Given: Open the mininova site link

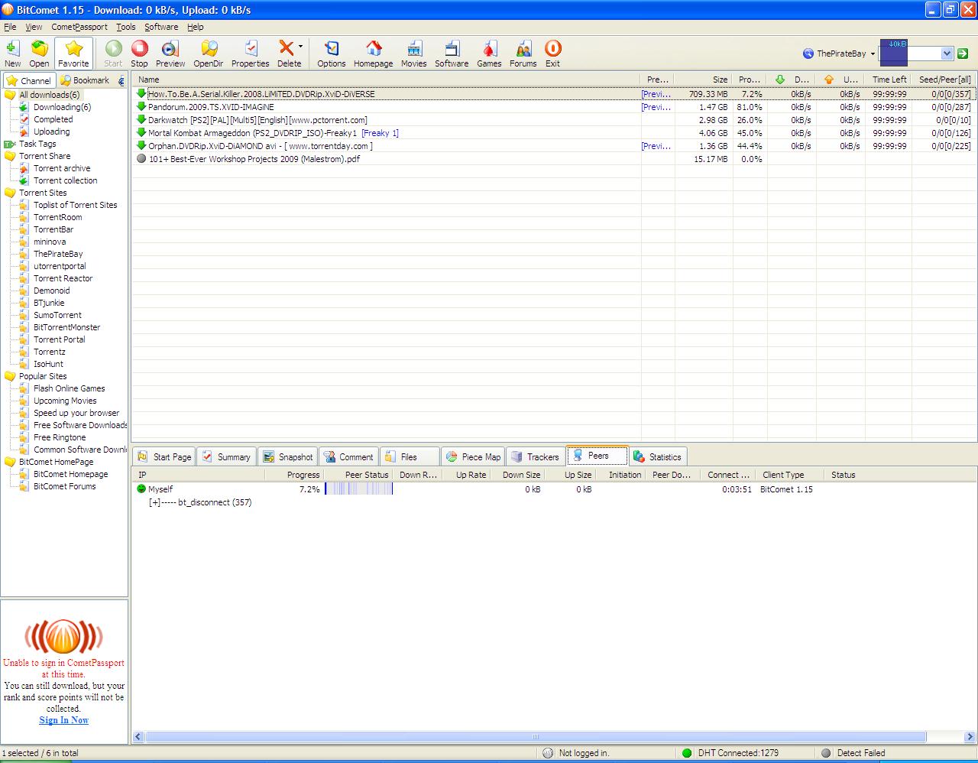Looking at the screenshot, I should (x=50, y=242).
